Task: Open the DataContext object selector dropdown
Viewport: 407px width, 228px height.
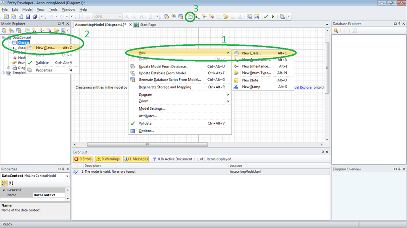Action: (x=67, y=176)
